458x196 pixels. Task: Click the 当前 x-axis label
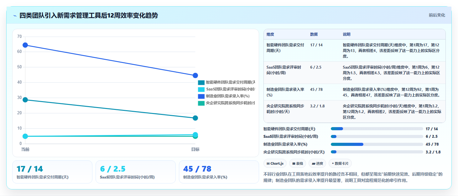coord(25,149)
